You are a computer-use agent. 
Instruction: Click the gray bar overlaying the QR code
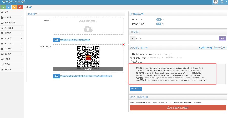(88, 69)
